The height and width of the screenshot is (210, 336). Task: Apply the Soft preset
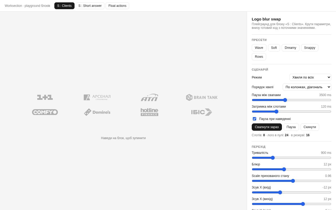pyautogui.click(x=274, y=48)
